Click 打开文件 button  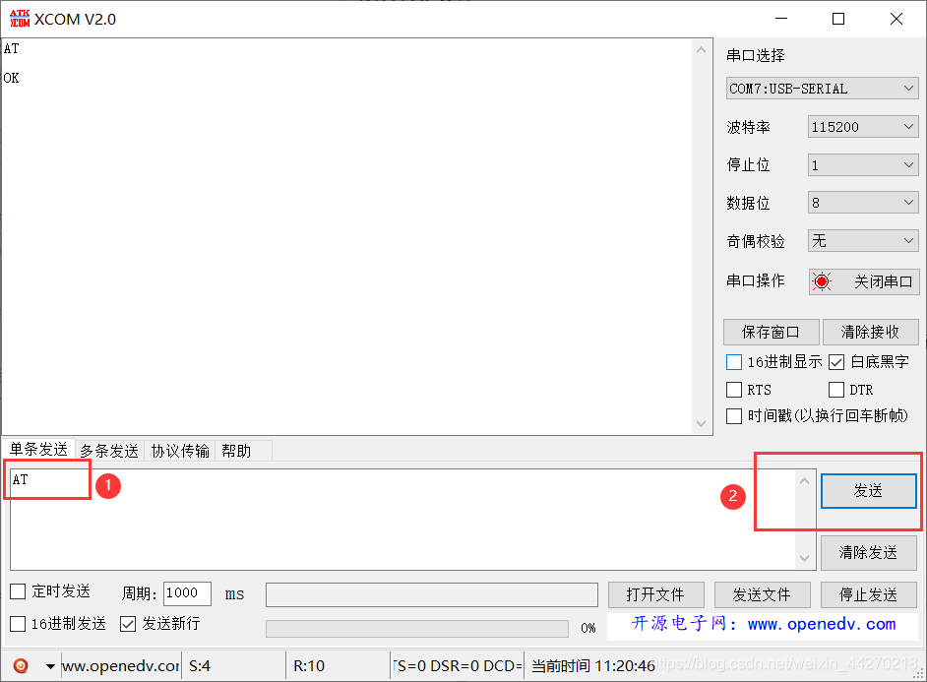point(655,594)
